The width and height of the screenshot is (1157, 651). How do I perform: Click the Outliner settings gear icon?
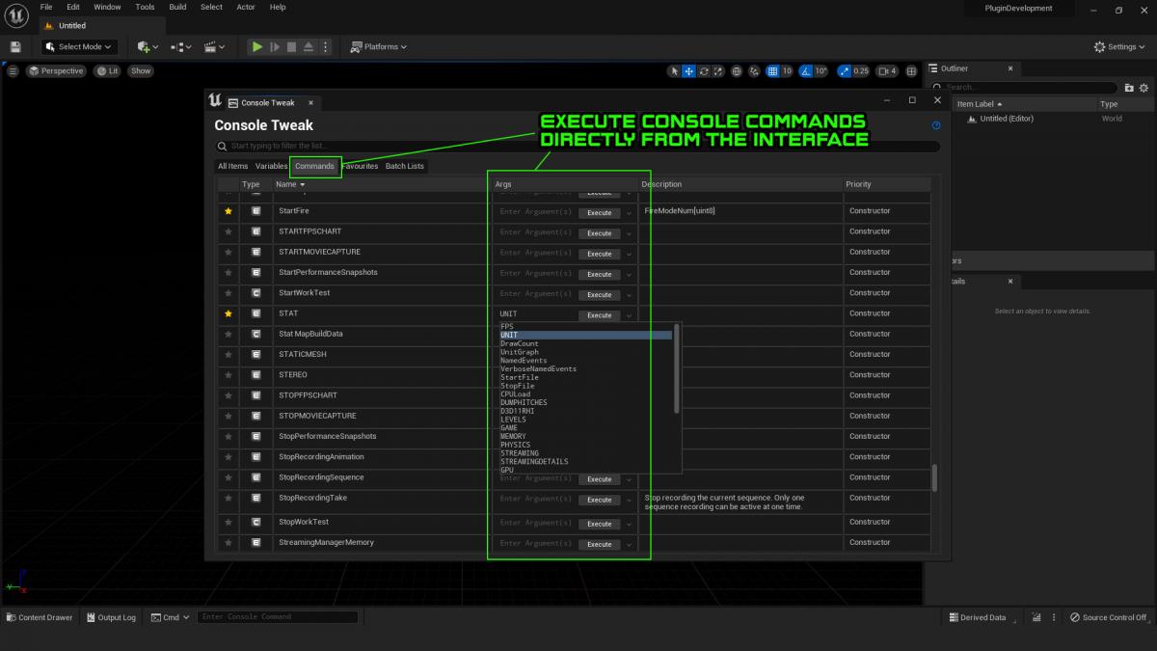click(1145, 88)
